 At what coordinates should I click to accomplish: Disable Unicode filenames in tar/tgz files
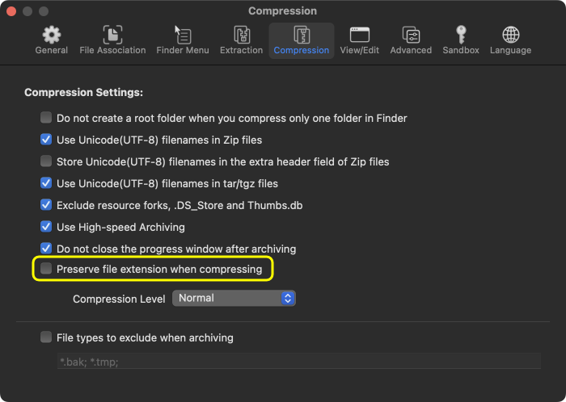coord(46,183)
